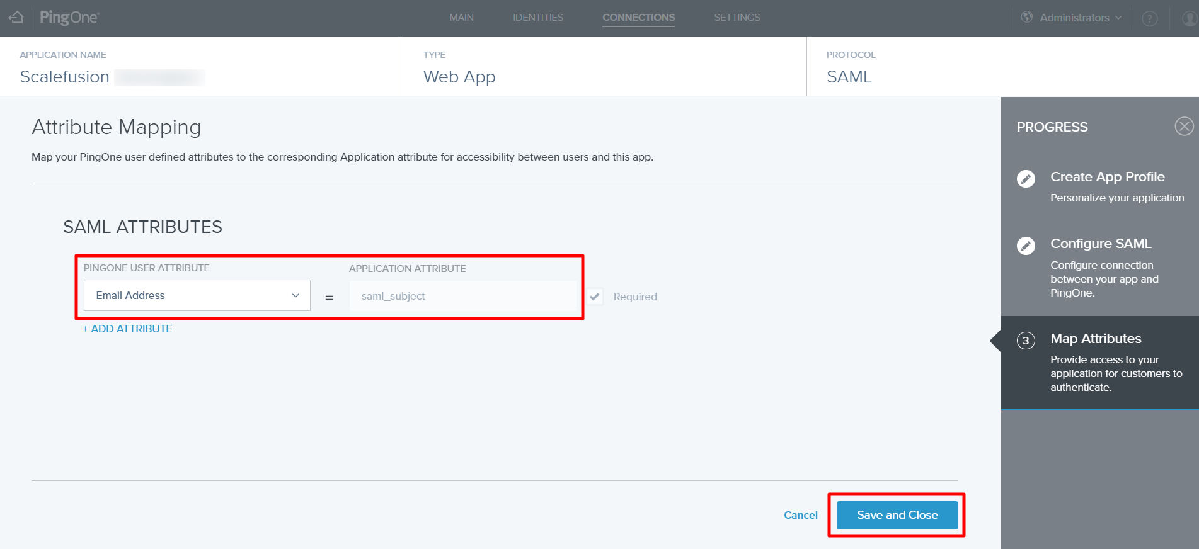Select the Configure SAML progress step

click(1100, 268)
